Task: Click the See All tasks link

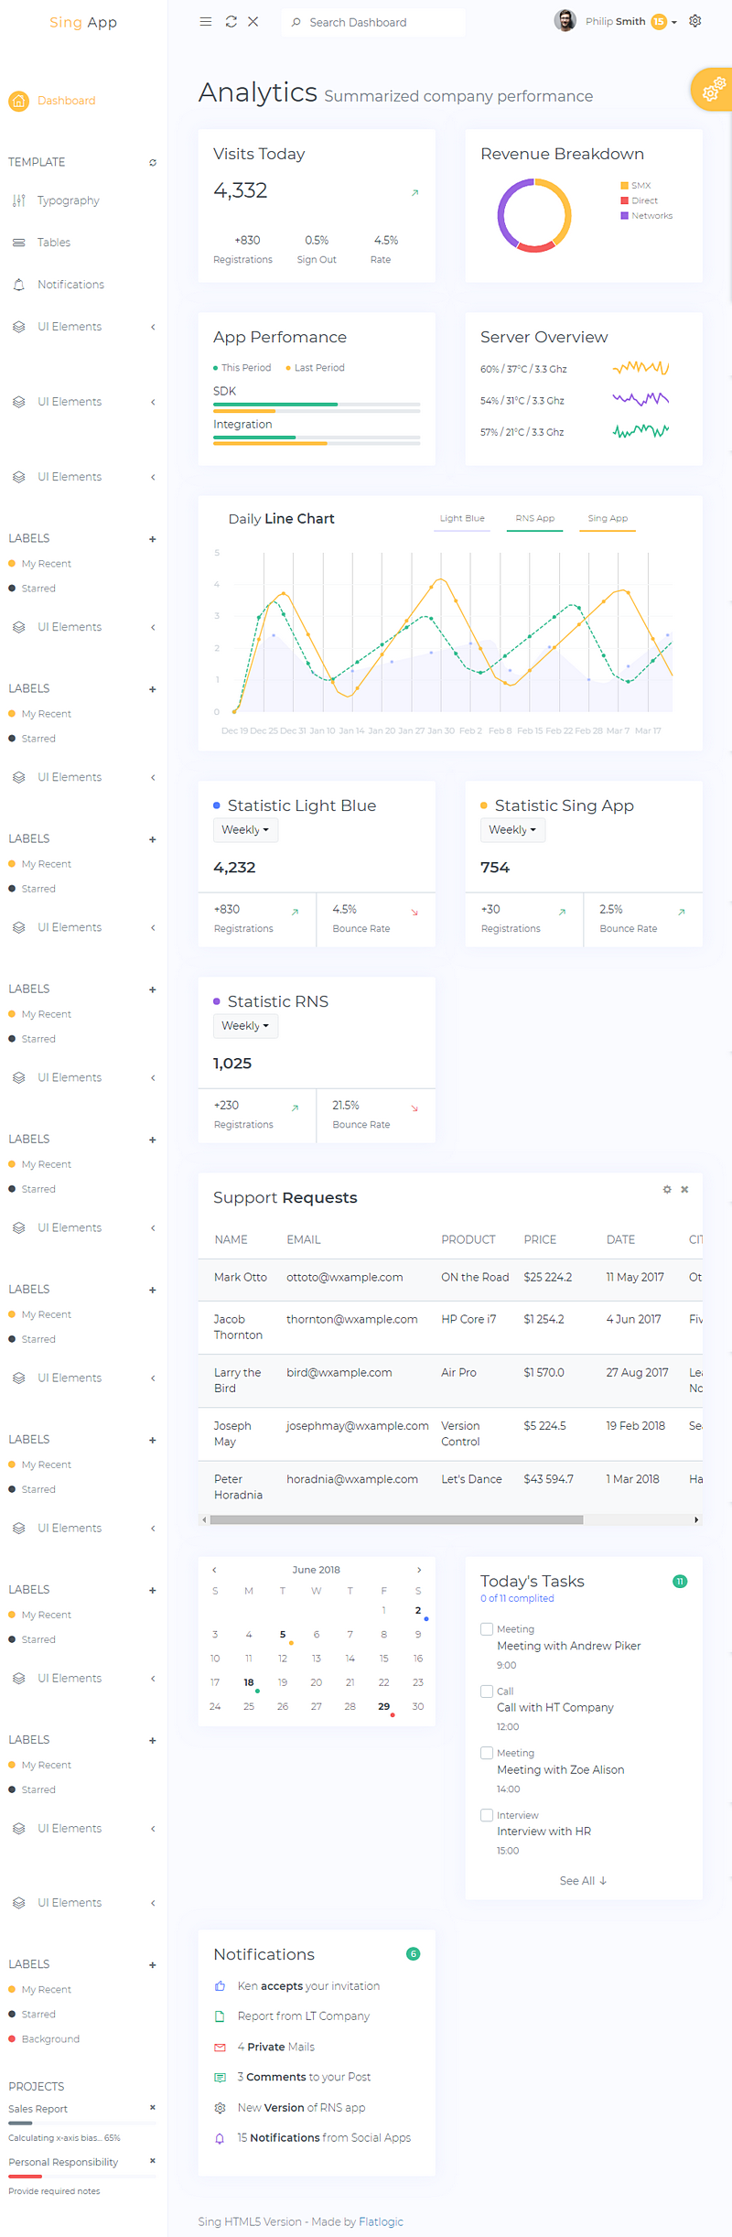Action: tap(583, 1880)
